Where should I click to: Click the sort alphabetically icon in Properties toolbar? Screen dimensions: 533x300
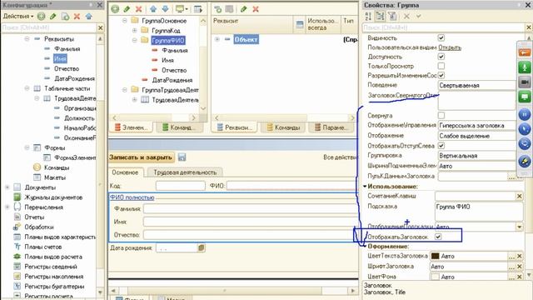click(x=368, y=16)
